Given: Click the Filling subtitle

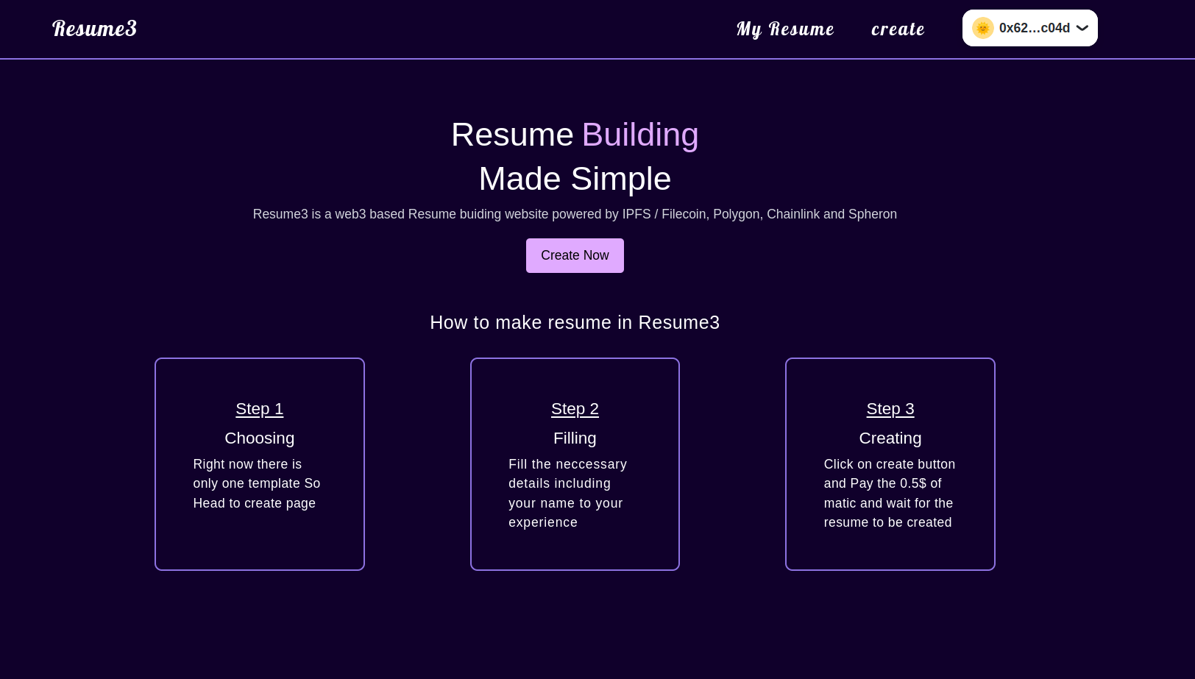Looking at the screenshot, I should (x=575, y=438).
